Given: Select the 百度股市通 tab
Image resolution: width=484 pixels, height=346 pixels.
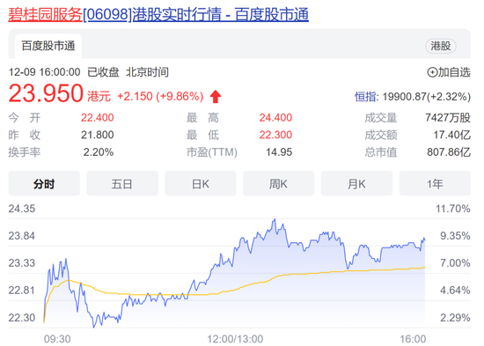Looking at the screenshot, I should [x=48, y=46].
